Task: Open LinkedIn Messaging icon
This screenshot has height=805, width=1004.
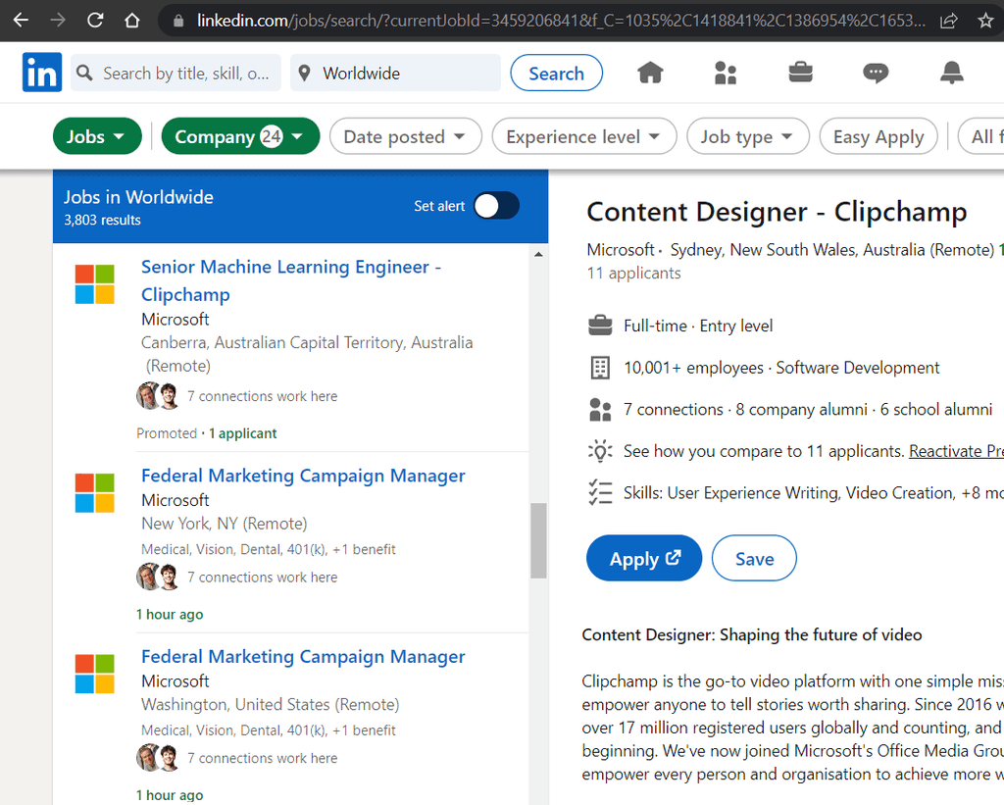Action: 876,72
